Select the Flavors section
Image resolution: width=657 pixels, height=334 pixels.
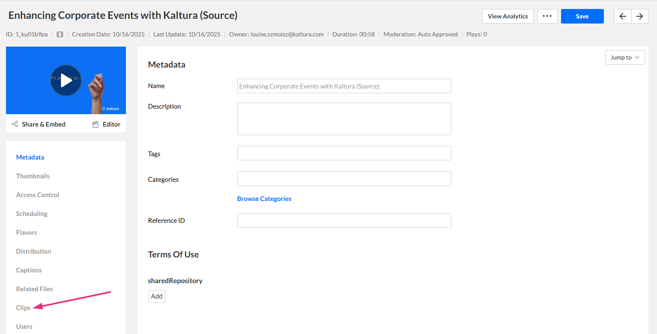click(27, 233)
